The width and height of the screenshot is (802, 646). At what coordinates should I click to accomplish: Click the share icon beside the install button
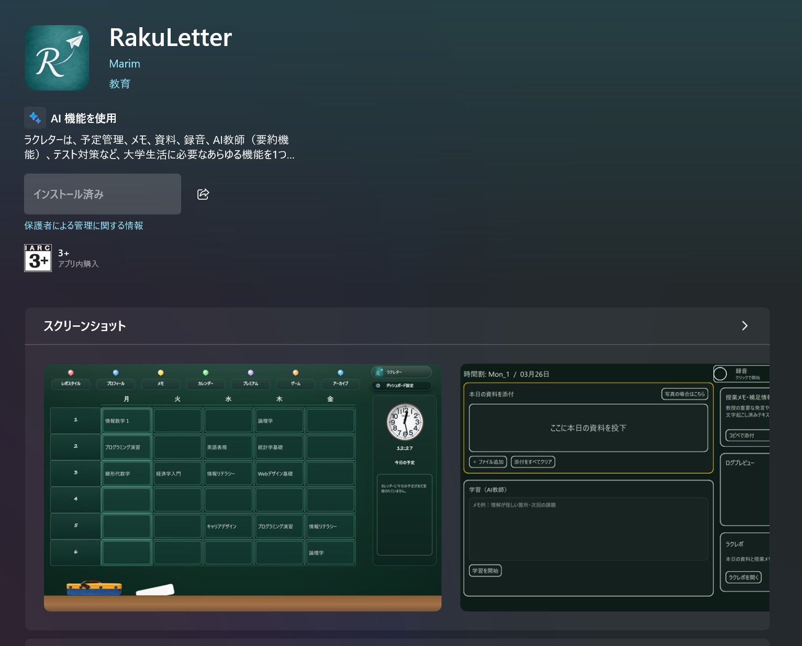pyautogui.click(x=203, y=195)
